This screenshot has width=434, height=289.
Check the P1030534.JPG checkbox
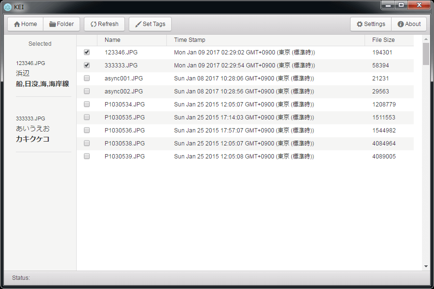[87, 104]
